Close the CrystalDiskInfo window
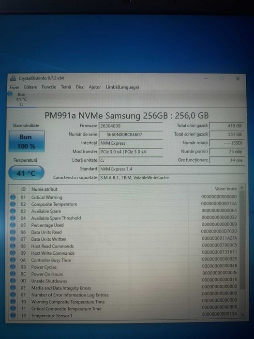The width and height of the screenshot is (254, 339). tap(238, 78)
